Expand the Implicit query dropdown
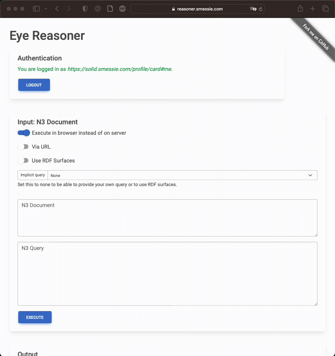This screenshot has height=356, width=335. point(182,175)
